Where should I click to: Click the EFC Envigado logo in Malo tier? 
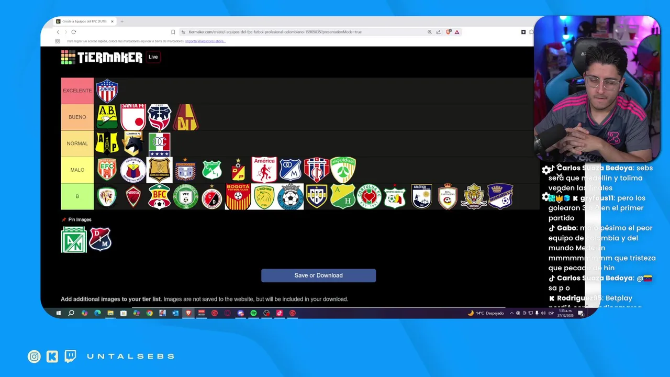(x=107, y=170)
